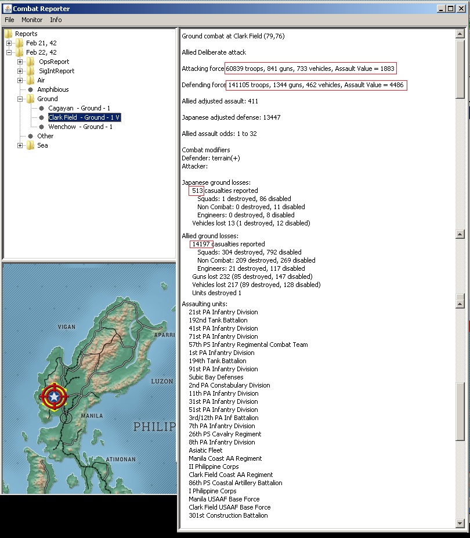Click 'Manila USAAF Base Force' unit entry
The height and width of the screenshot is (538, 470).
point(224,499)
